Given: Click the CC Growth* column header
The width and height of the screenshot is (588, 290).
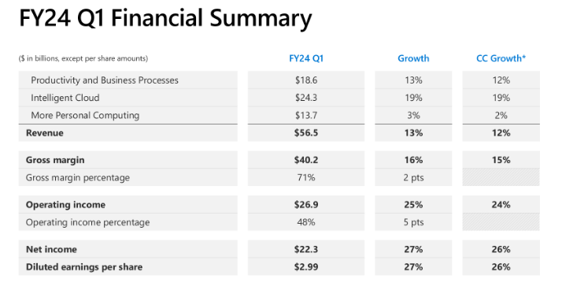Looking at the screenshot, I should (501, 58).
